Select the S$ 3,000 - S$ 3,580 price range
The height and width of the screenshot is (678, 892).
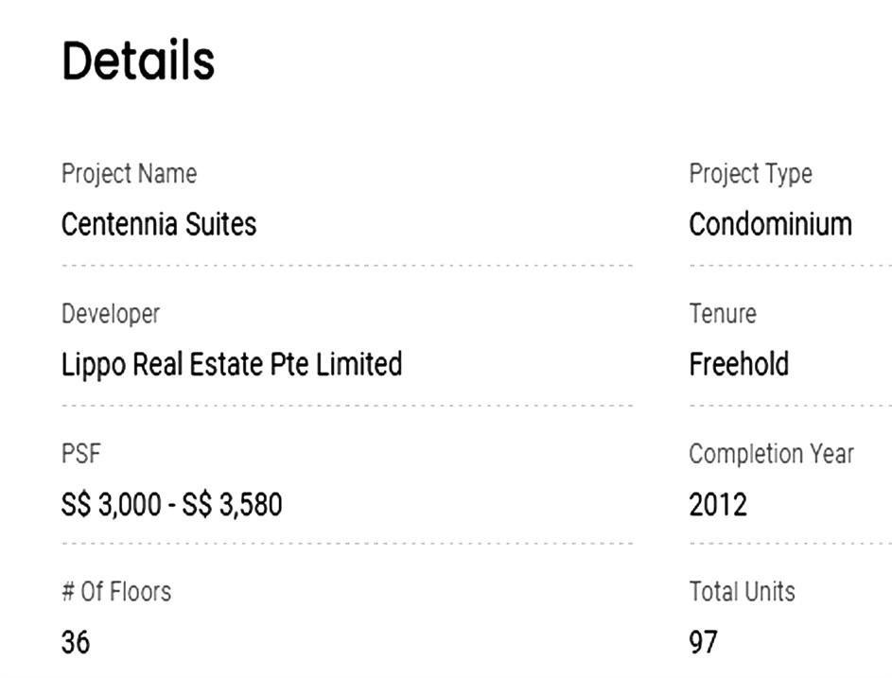pyautogui.click(x=171, y=505)
